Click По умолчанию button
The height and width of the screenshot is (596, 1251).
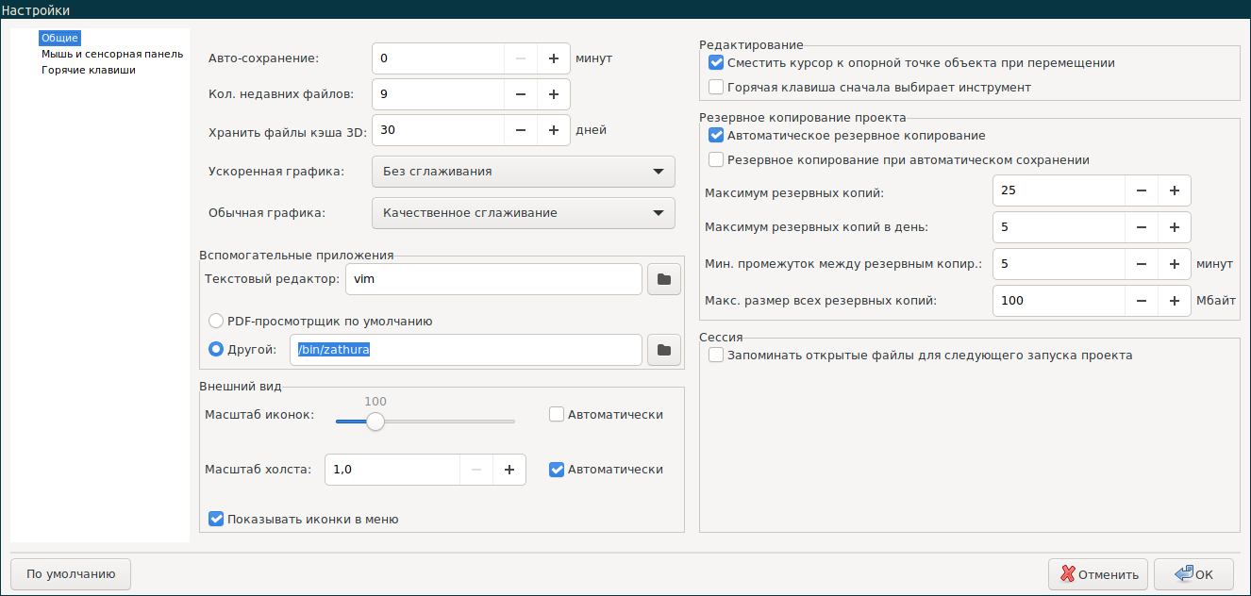coord(71,573)
